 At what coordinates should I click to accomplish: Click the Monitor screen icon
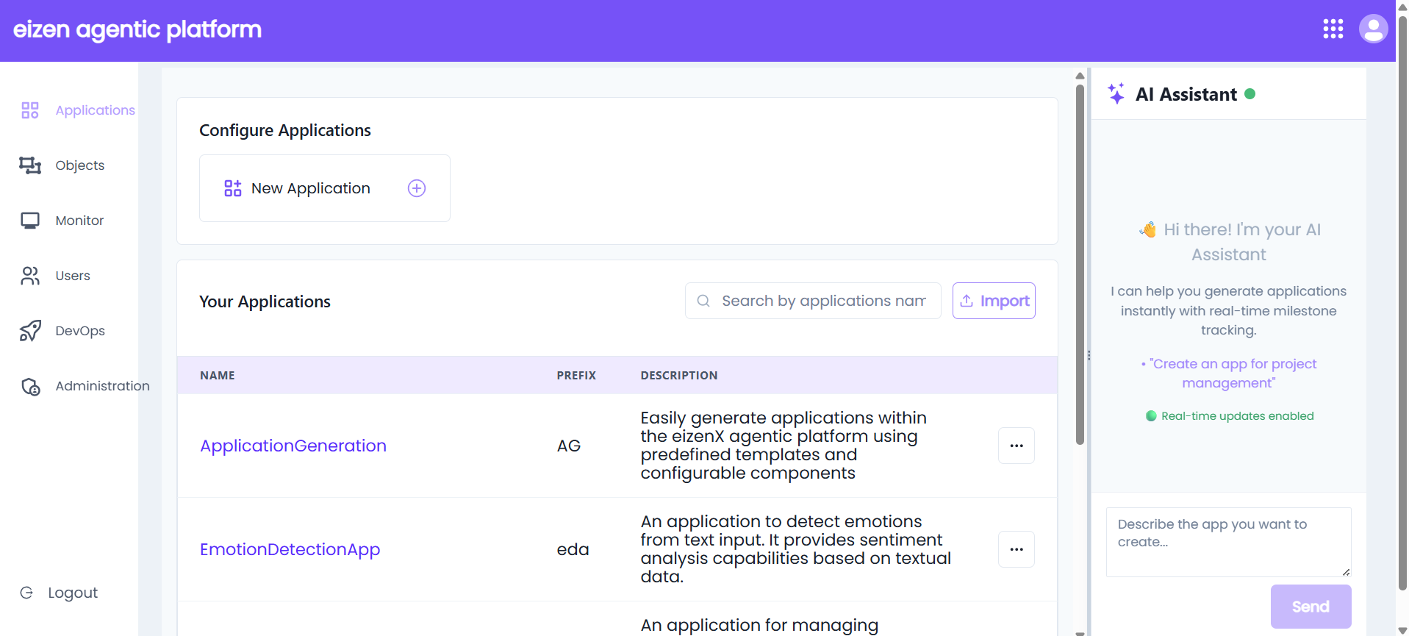(x=30, y=221)
